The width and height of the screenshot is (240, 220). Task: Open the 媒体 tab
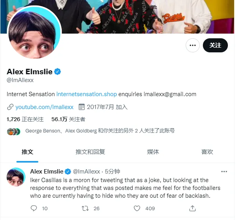tap(153, 152)
